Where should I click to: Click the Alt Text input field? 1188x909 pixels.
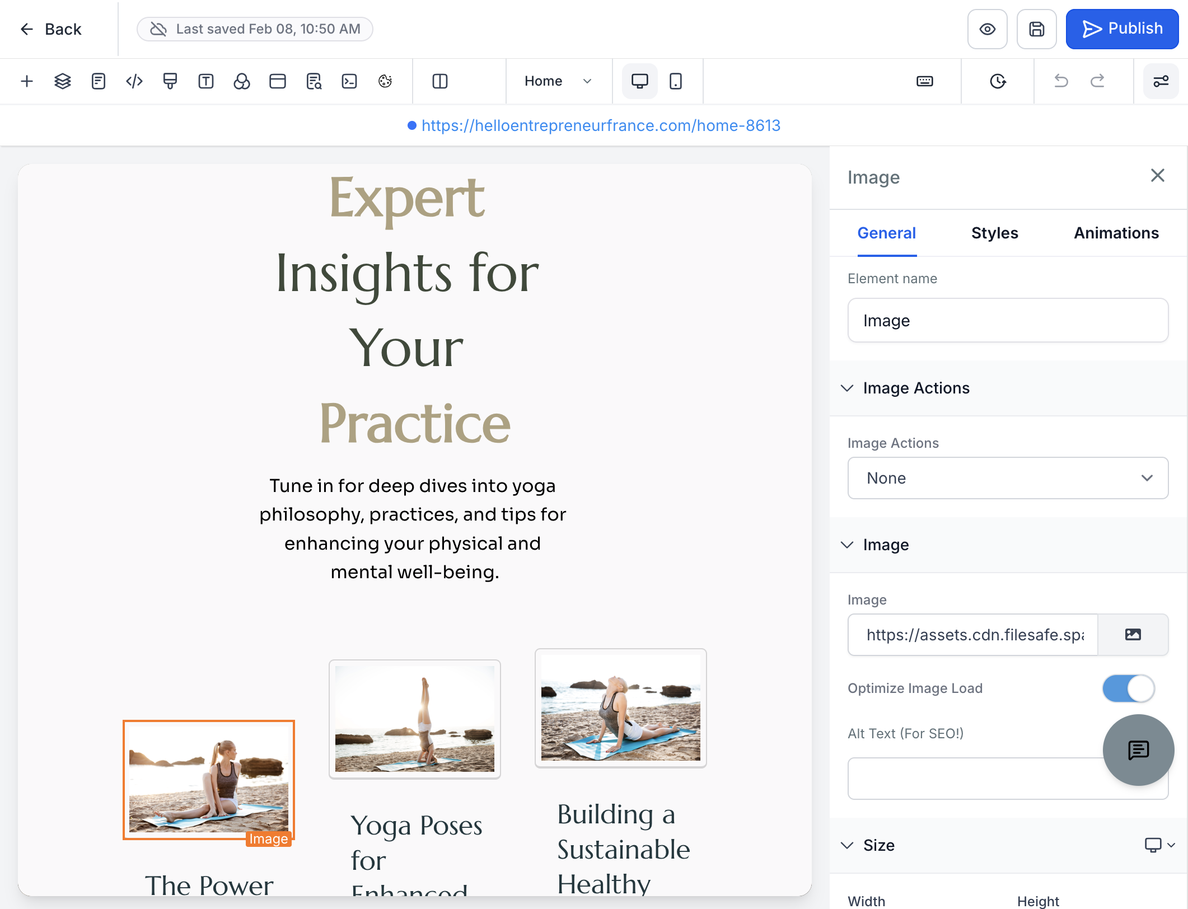coord(1008,778)
